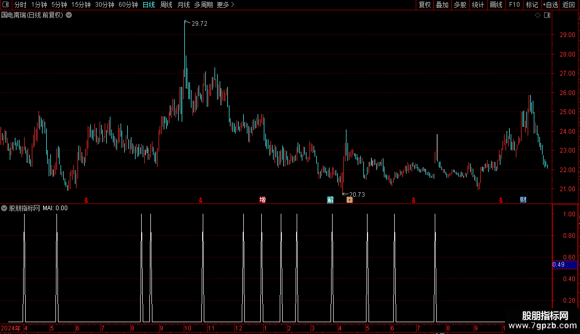
Task: Open the 统计 statistics tool
Action: [478, 5]
